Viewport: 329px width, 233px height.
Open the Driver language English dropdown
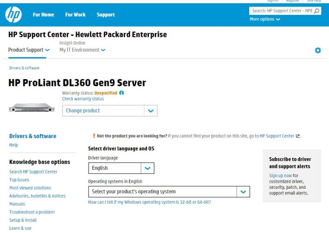pyautogui.click(x=121, y=168)
